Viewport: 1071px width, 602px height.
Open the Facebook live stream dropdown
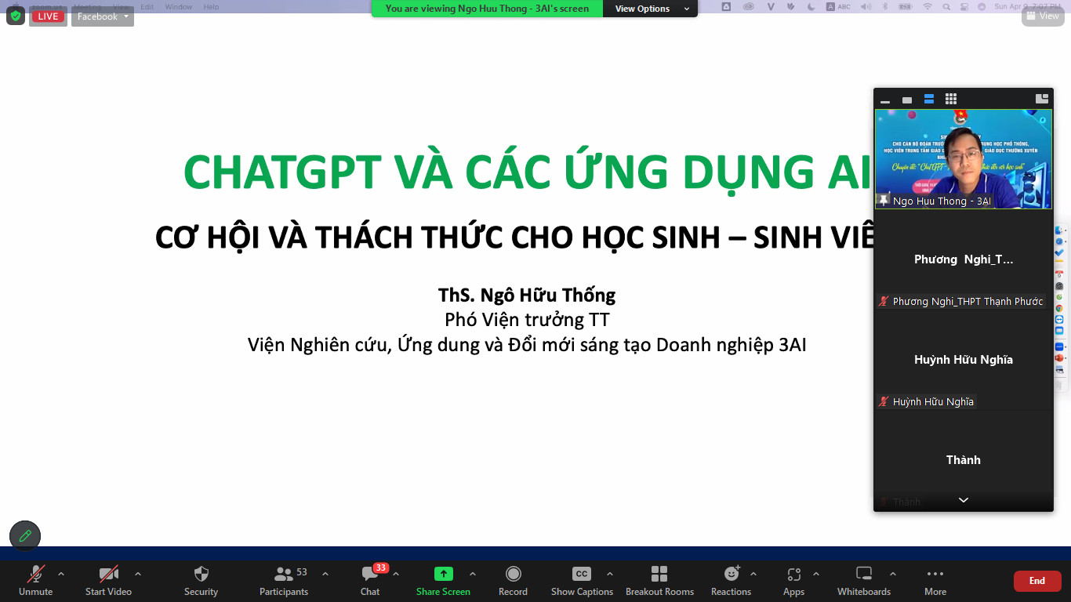[103, 16]
